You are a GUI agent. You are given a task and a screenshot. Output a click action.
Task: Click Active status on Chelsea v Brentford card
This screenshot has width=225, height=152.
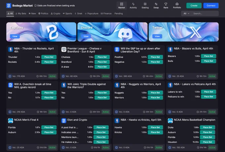coord(106,76)
